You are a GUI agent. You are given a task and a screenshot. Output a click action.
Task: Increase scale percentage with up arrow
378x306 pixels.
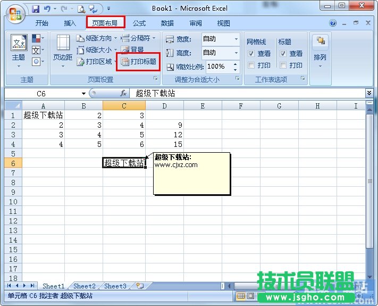coord(236,64)
